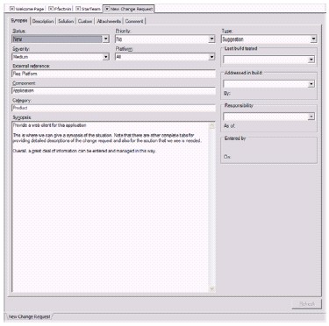Click the Component field containing Application
This screenshot has height=326, width=329.
114,90
